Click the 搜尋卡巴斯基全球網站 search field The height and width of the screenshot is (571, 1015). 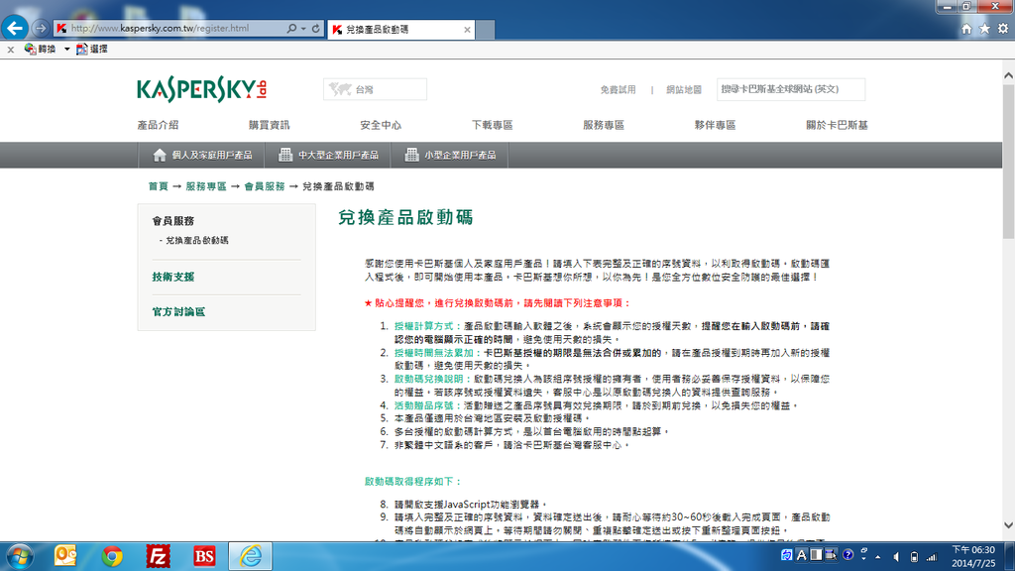coord(790,89)
